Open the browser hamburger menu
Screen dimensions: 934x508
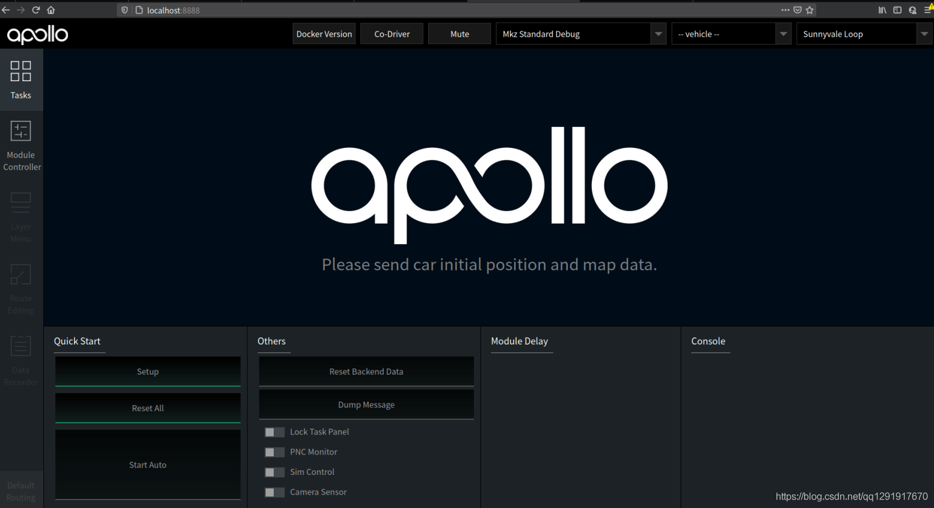(929, 10)
